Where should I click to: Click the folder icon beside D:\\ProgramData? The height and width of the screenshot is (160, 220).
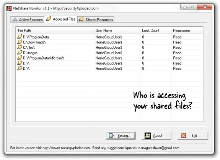coord(20,37)
